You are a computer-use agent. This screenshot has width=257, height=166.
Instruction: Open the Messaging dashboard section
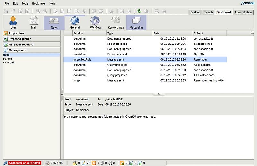tap(136, 23)
